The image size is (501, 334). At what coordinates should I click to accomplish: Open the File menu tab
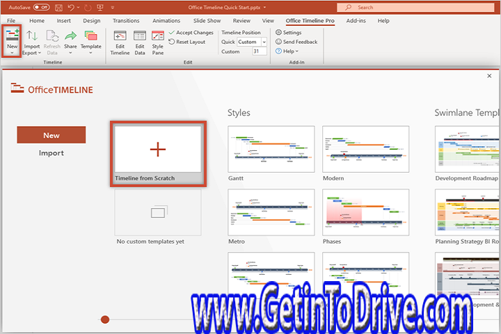pyautogui.click(x=11, y=21)
